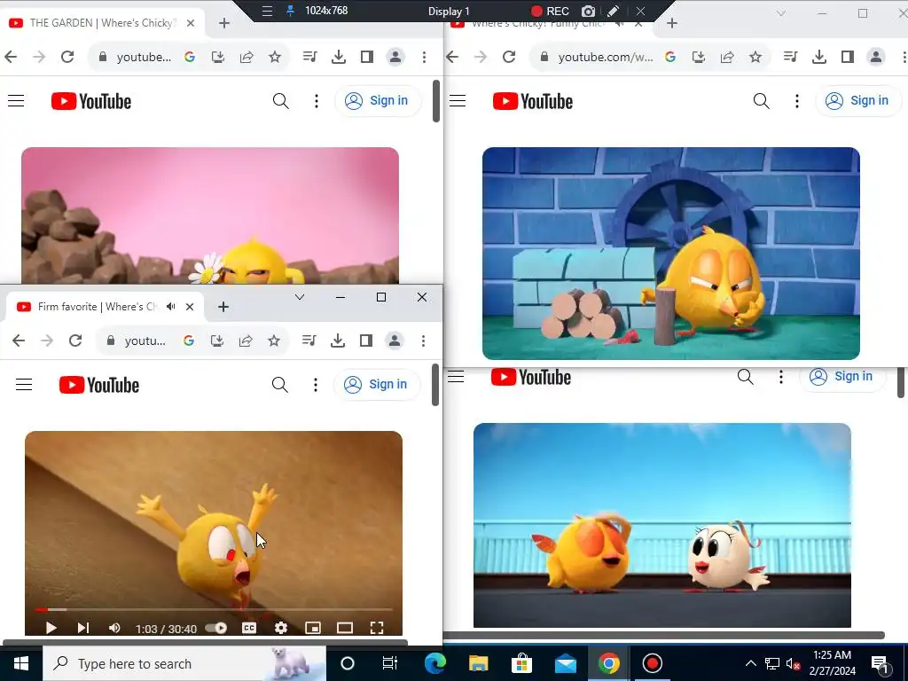Make Firm favorite video full screen

[376, 628]
